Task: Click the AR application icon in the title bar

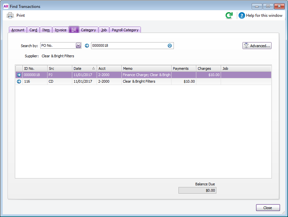Action: [x=6, y=6]
